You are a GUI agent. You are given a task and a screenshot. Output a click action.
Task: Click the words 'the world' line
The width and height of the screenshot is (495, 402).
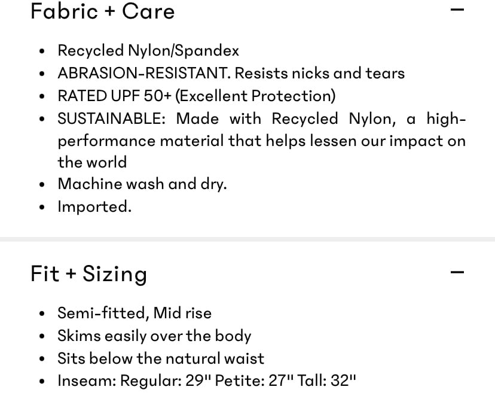tap(92, 162)
